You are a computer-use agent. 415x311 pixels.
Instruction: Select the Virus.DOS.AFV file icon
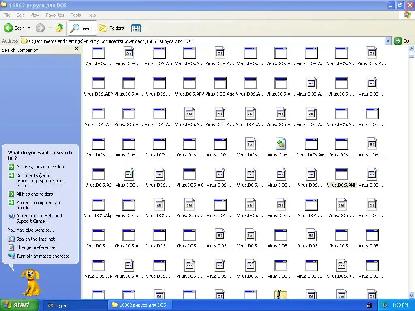pos(190,83)
